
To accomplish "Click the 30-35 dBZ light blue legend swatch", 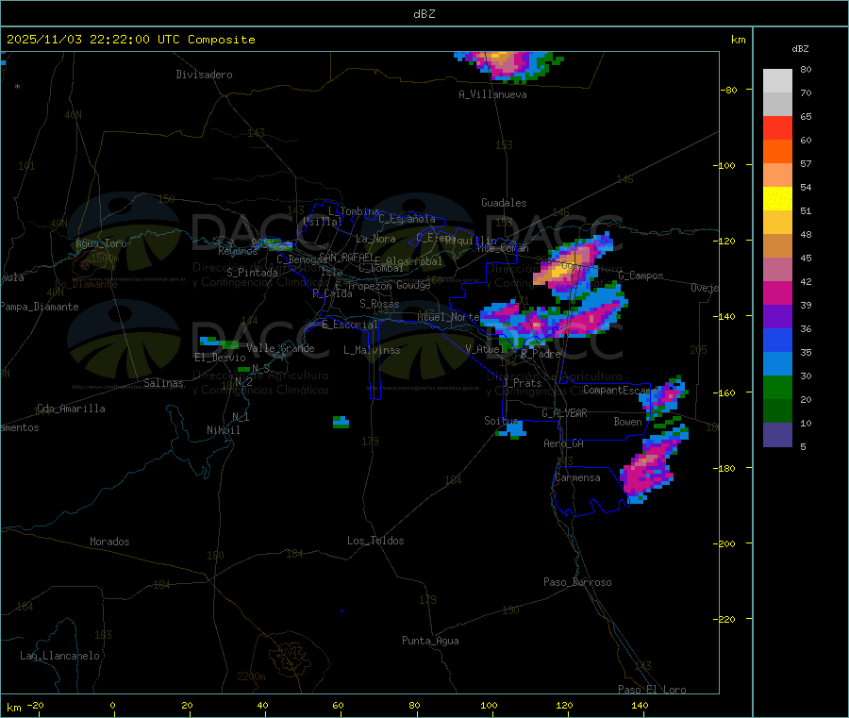I will (777, 364).
